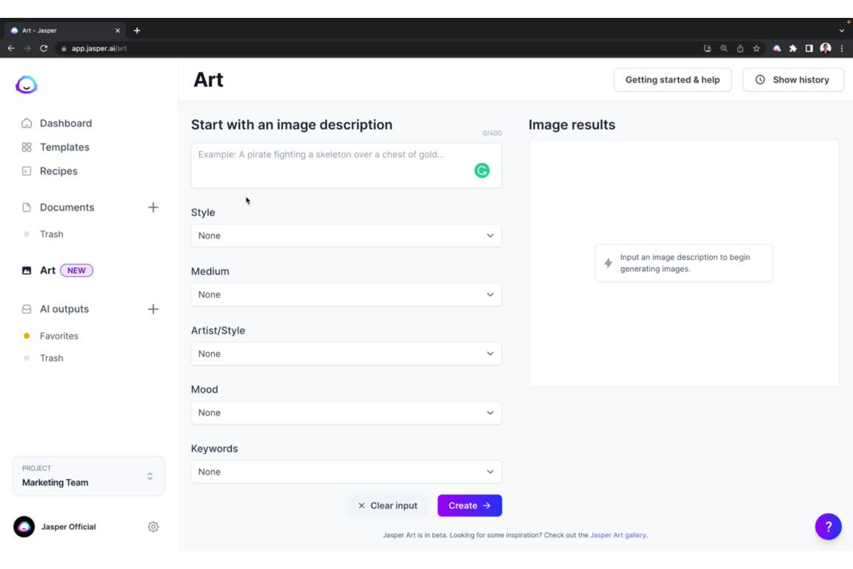Close the Art - Jasper tab

point(118,31)
